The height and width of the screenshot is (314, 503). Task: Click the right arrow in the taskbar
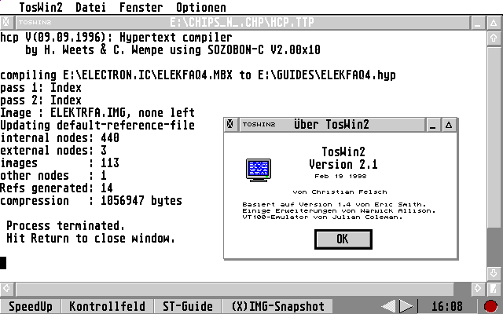click(406, 306)
